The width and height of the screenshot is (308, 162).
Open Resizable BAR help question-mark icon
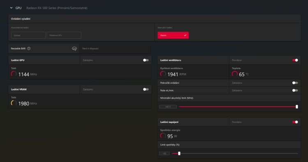29,49
